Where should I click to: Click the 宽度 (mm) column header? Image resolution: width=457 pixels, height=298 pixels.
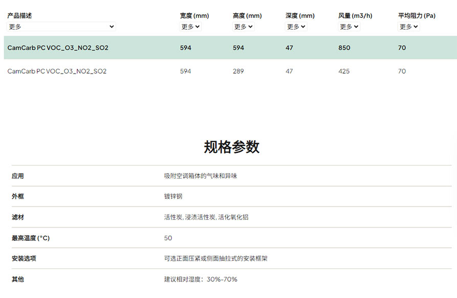[194, 16]
